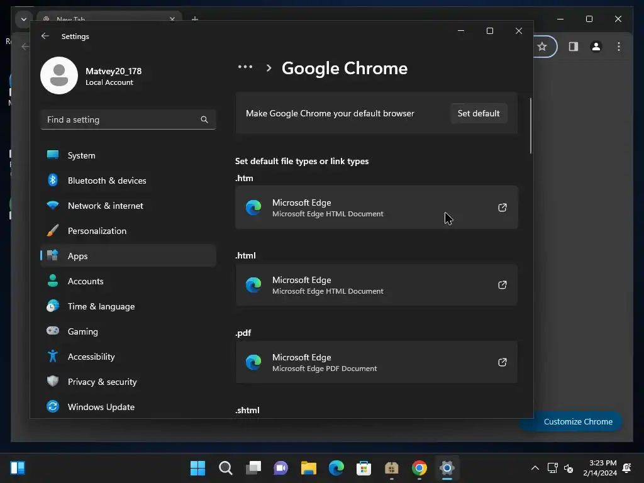644x483 pixels.
Task: Open Chat app on taskbar
Action: tap(281, 468)
